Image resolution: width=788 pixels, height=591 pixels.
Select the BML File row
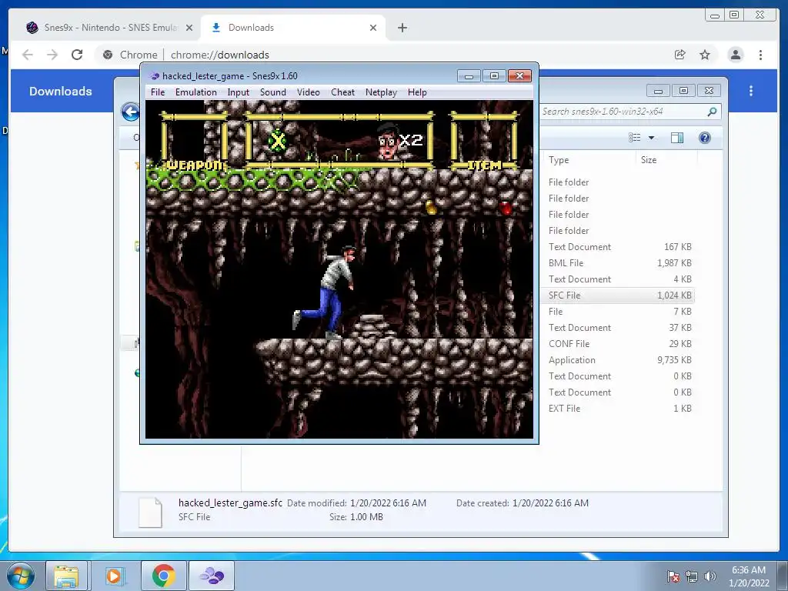[x=619, y=263]
